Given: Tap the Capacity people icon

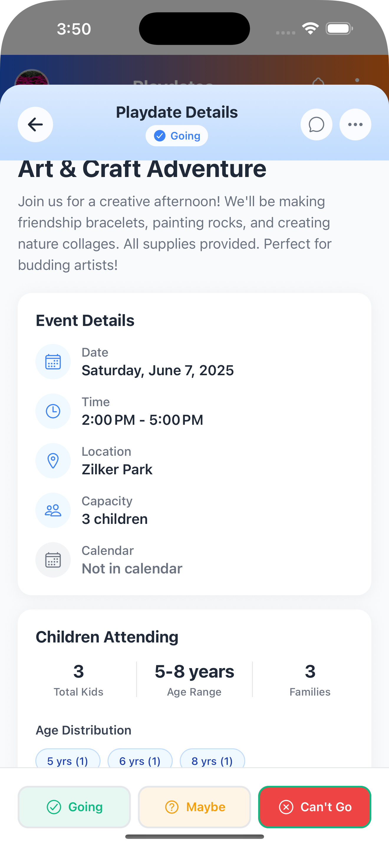Looking at the screenshot, I should tap(53, 510).
